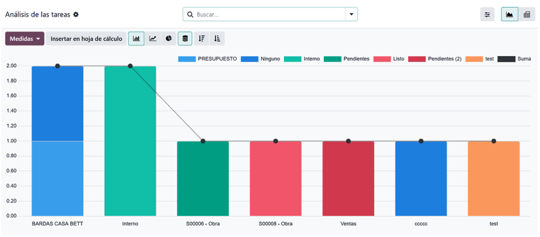Viewport: 540px width, 237px height.
Task: Open settings gear next to Análisis de las tareas
Action: click(x=76, y=14)
